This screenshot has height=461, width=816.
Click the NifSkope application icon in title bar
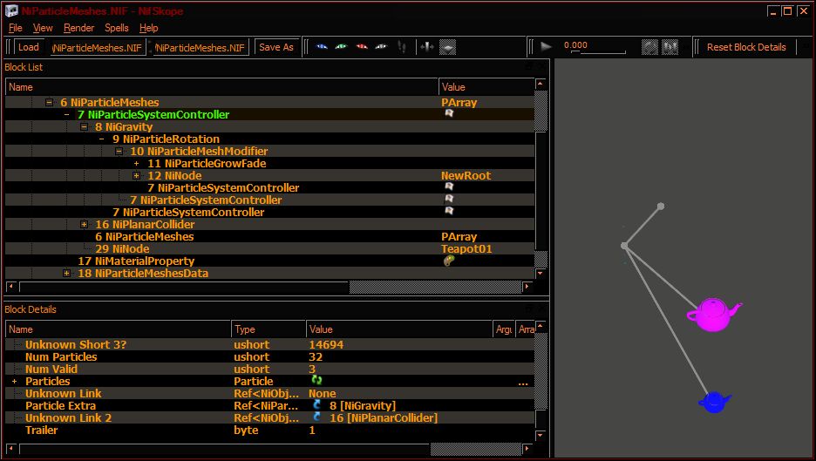tap(11, 10)
